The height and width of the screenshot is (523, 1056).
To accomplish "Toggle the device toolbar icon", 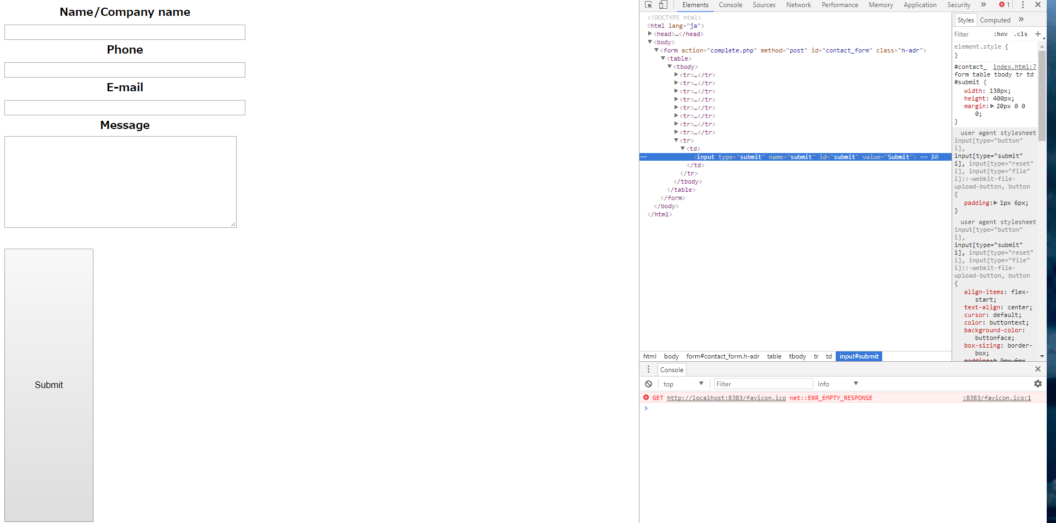I will coord(663,5).
